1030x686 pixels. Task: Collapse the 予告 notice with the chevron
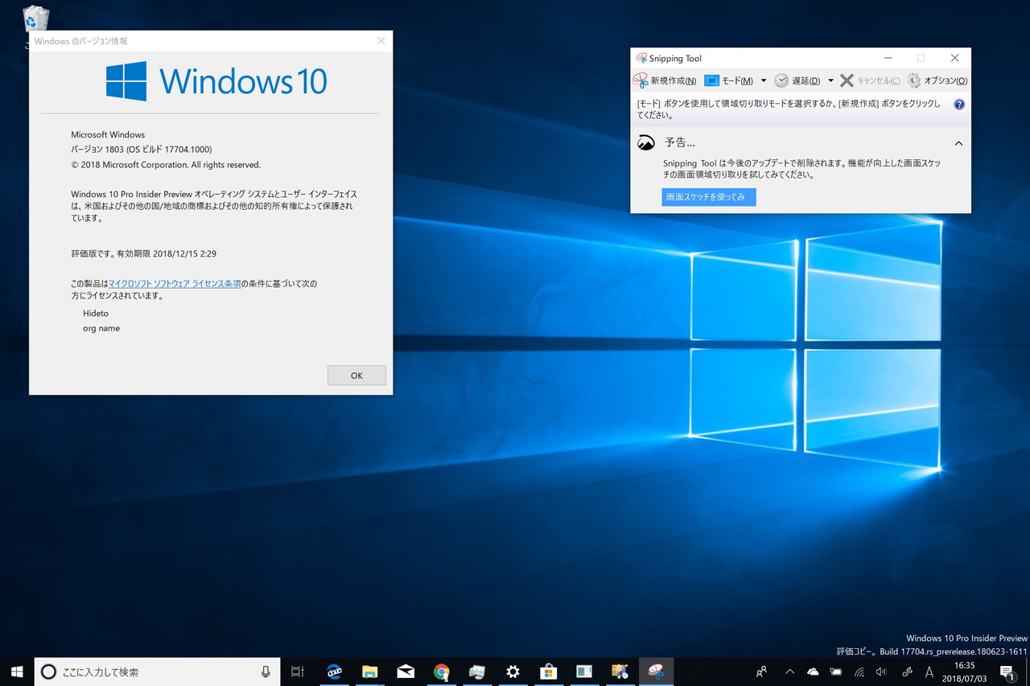click(958, 142)
